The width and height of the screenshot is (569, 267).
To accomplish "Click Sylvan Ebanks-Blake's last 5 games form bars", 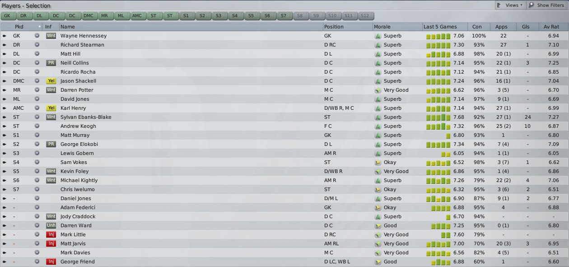I will point(438,117).
